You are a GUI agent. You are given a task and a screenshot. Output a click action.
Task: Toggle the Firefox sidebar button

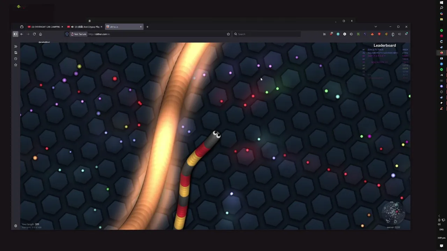point(15,34)
